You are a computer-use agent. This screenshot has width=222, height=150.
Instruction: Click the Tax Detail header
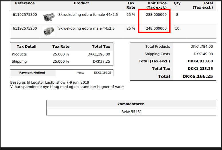click(x=26, y=47)
